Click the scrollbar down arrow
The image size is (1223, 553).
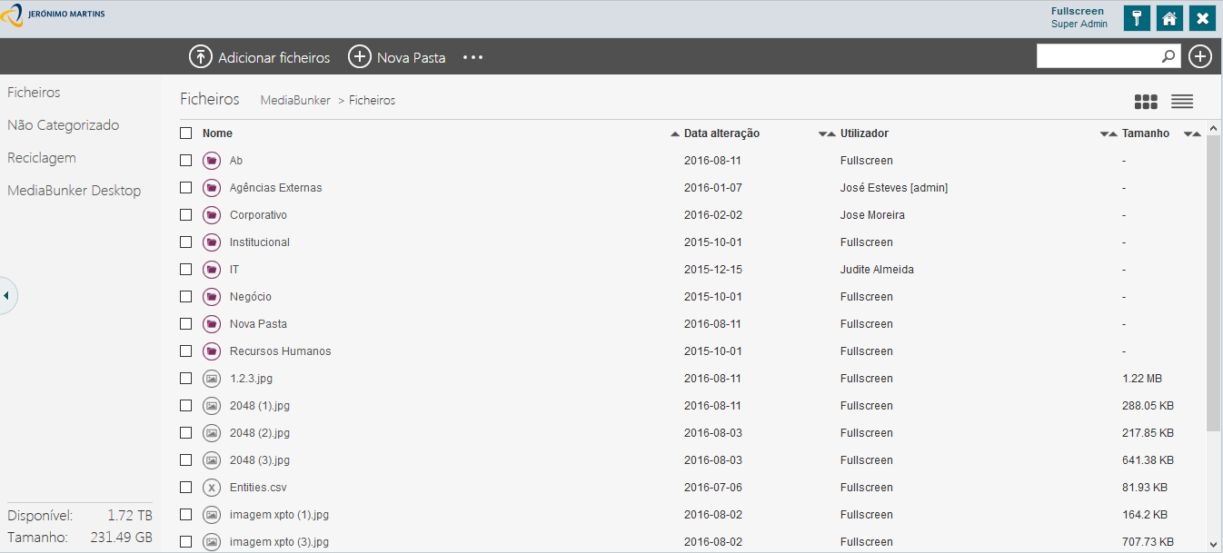(x=1213, y=545)
